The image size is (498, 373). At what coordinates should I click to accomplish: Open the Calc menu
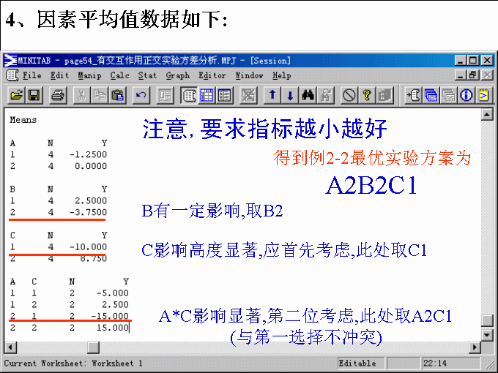119,75
